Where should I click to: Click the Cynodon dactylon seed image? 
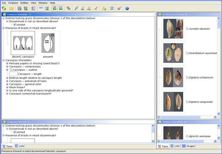coord(173,29)
